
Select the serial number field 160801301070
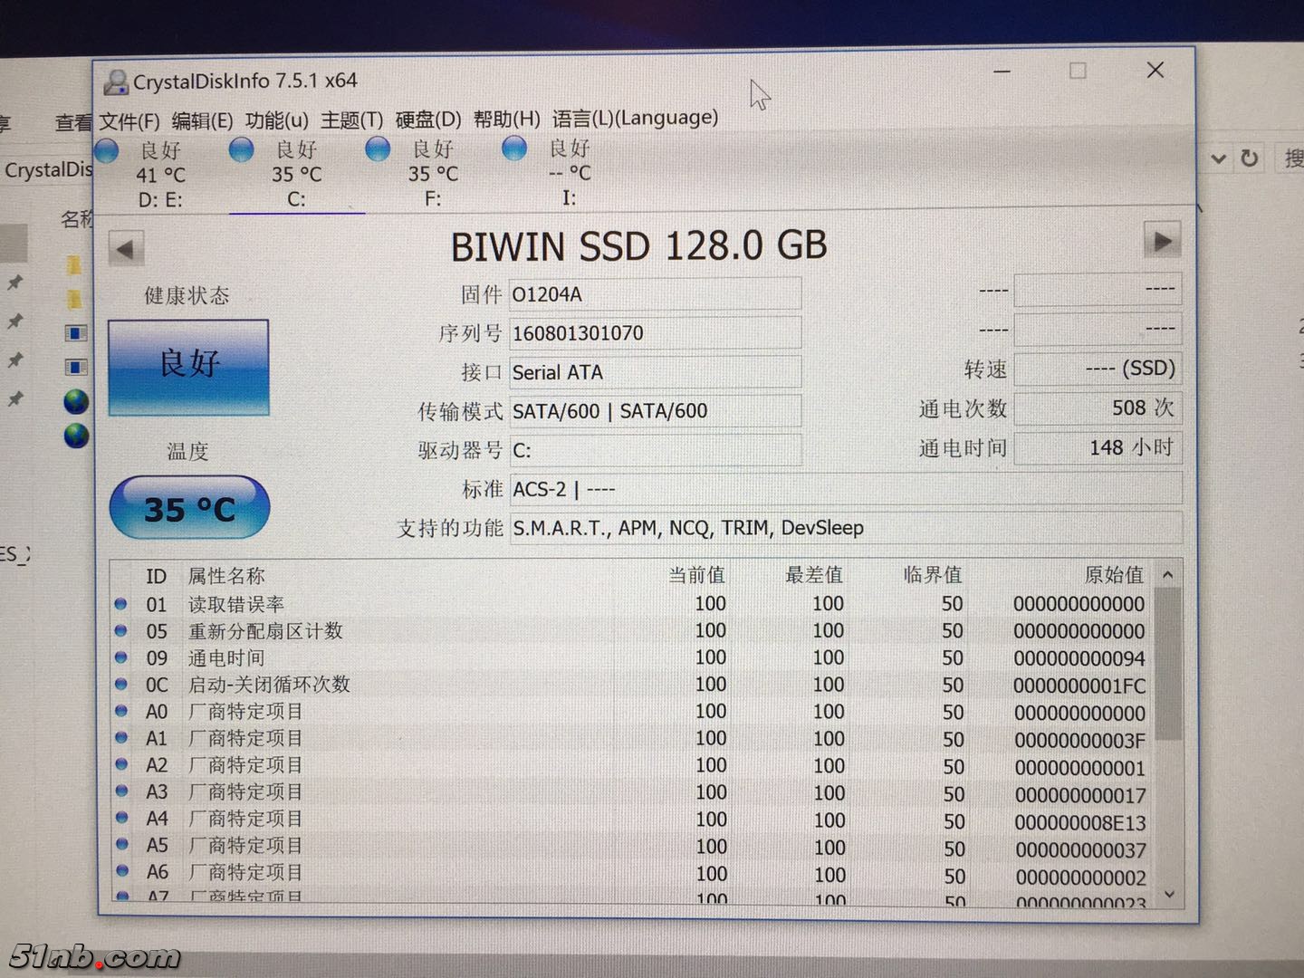pyautogui.click(x=655, y=332)
